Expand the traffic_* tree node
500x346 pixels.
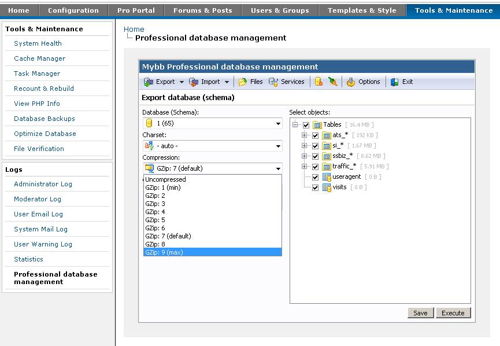click(x=305, y=167)
